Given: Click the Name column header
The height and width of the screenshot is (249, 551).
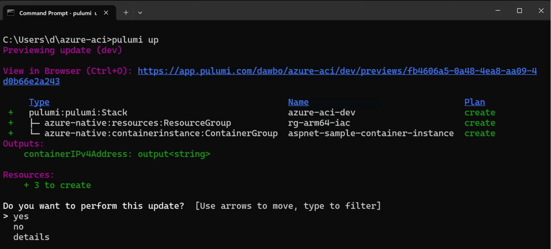Looking at the screenshot, I should (x=298, y=102).
